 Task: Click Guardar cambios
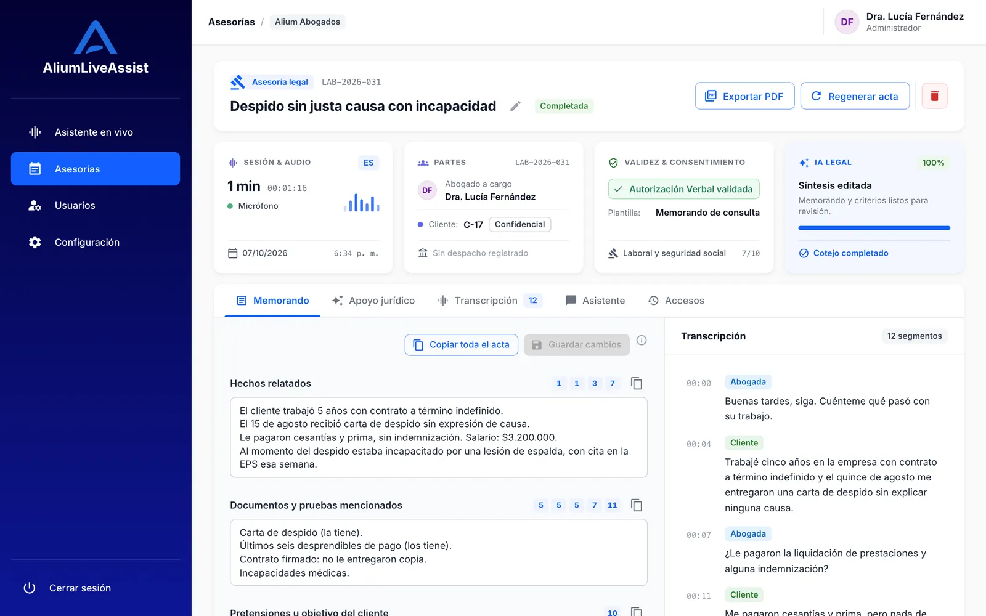coord(577,345)
